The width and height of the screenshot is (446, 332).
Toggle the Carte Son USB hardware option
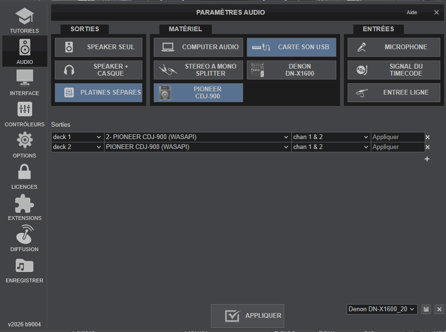(x=291, y=47)
